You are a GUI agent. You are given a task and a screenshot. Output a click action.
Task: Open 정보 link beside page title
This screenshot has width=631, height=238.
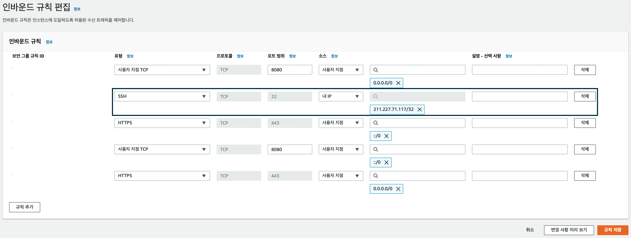[77, 9]
